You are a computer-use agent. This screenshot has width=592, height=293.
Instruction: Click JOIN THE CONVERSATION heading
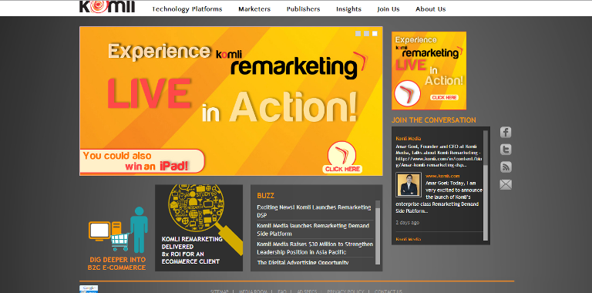coord(434,120)
